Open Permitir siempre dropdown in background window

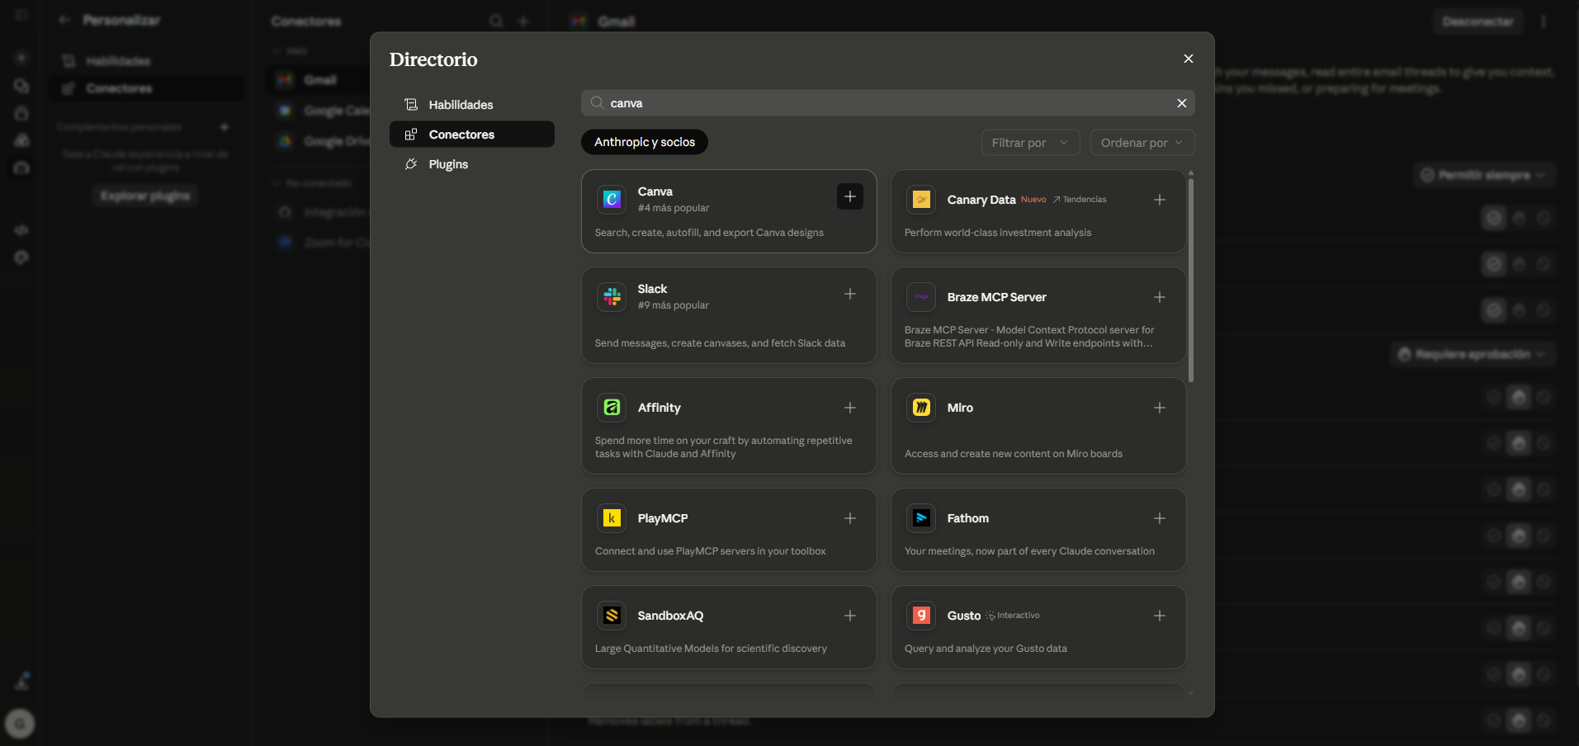(1485, 175)
